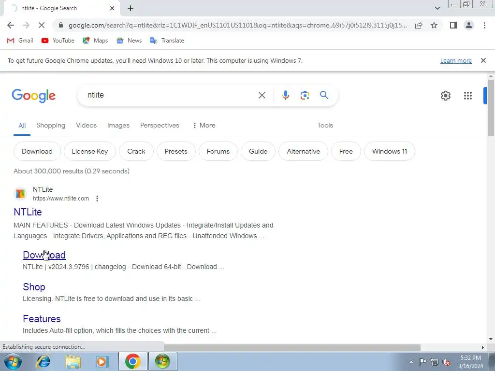Image resolution: width=495 pixels, height=371 pixels.
Task: Open the taskbar clock and date
Action: (x=470, y=362)
